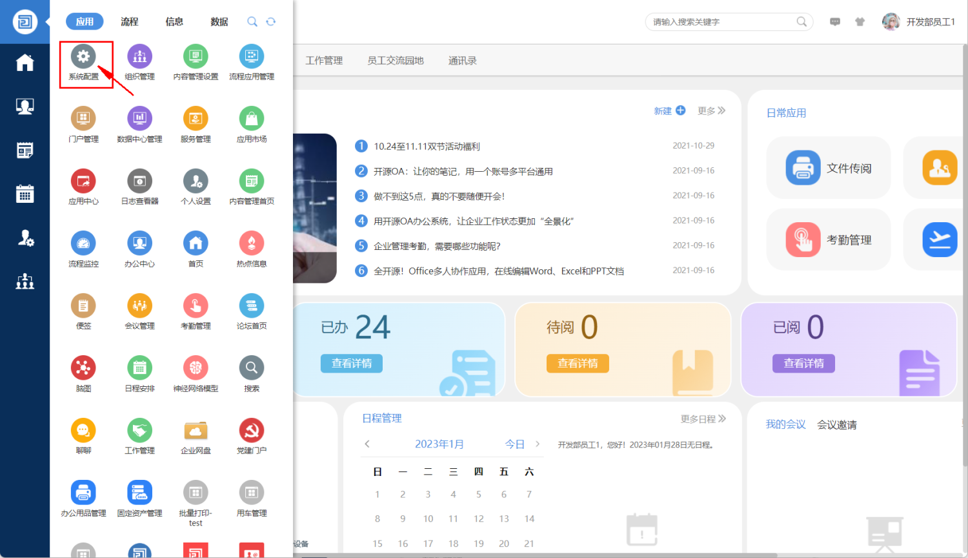Screen dimensions: 968x558
Task: Open the 组织管理 app
Action: point(139,57)
